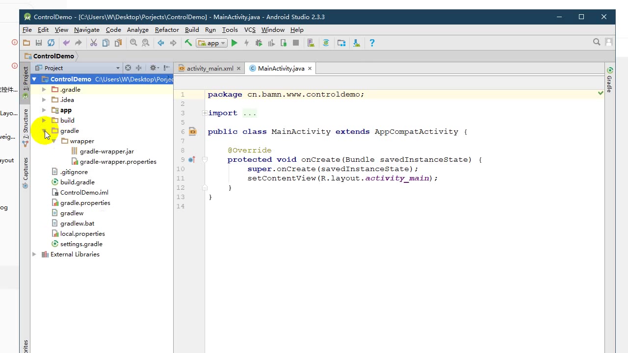The image size is (628, 353).
Task: Click the Undo arrow icon
Action: pyautogui.click(x=66, y=43)
